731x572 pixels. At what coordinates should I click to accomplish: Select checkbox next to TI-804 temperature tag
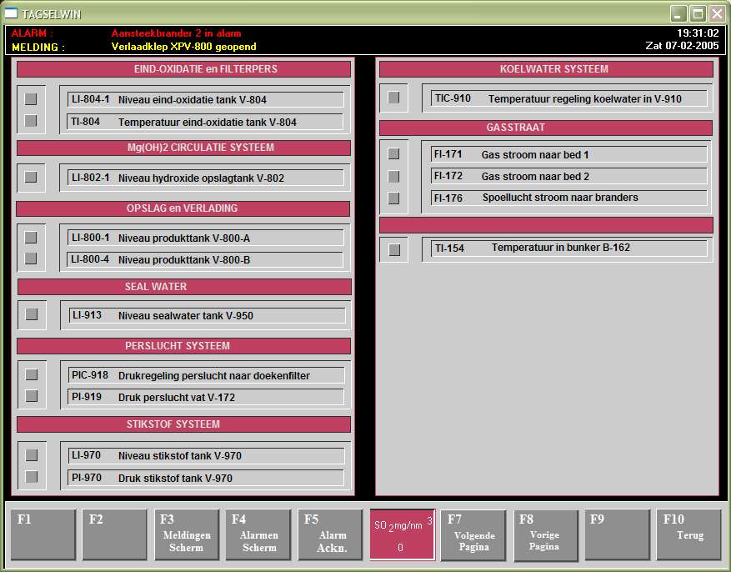[x=31, y=121]
